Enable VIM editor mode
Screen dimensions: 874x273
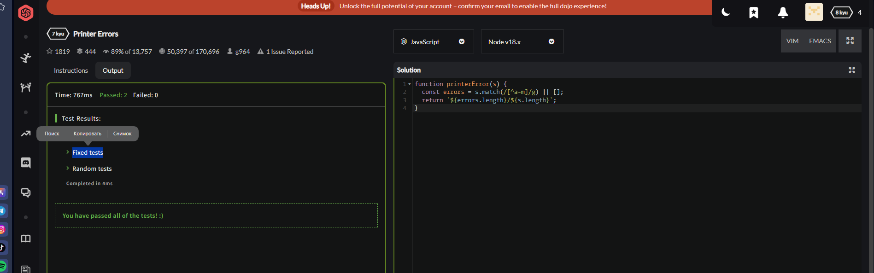[792, 41]
